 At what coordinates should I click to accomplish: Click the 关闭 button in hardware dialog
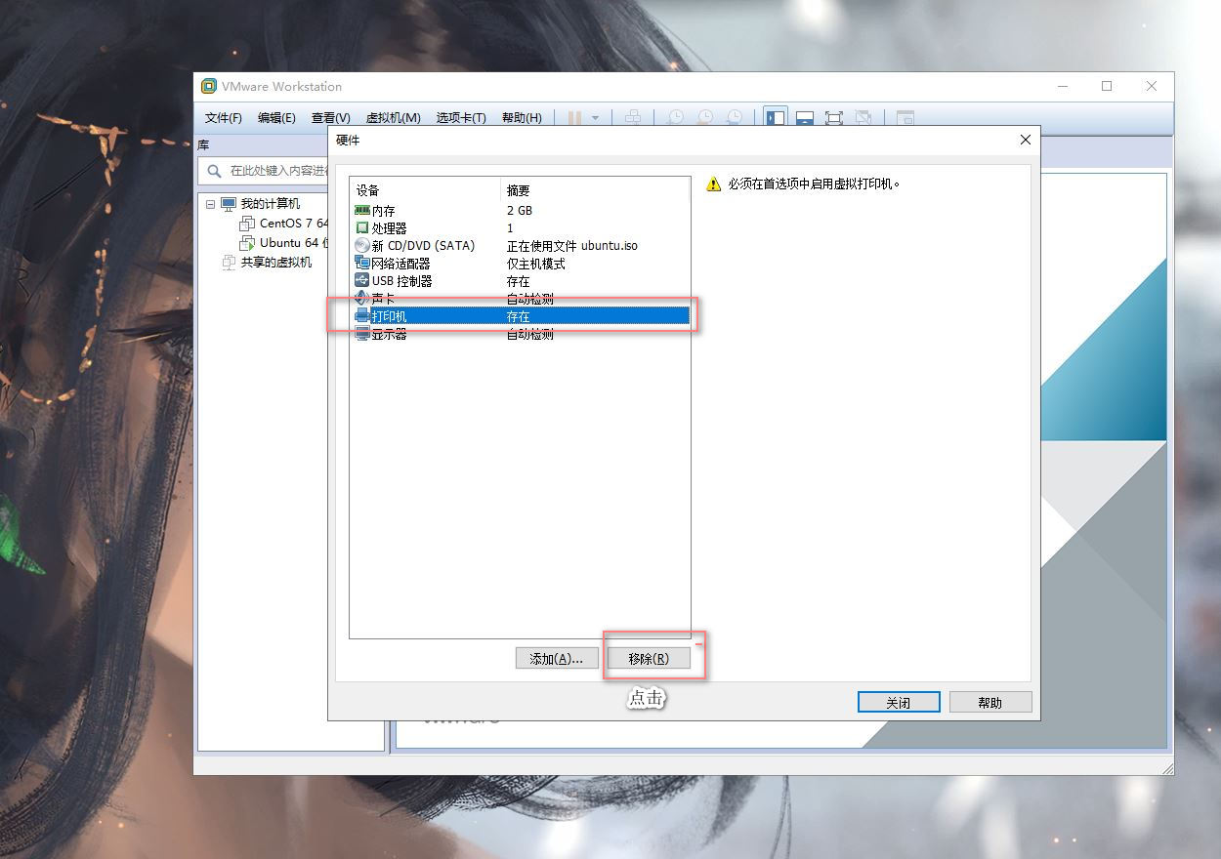coord(899,703)
